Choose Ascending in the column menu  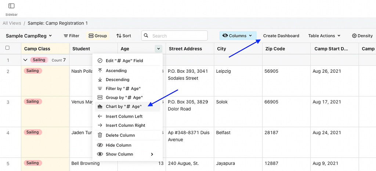(127, 71)
